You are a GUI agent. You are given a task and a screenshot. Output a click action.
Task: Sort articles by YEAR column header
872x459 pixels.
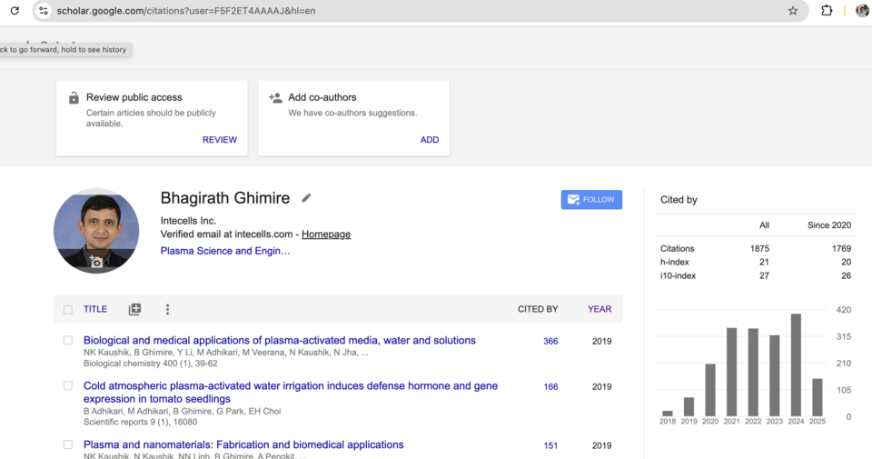click(x=599, y=309)
